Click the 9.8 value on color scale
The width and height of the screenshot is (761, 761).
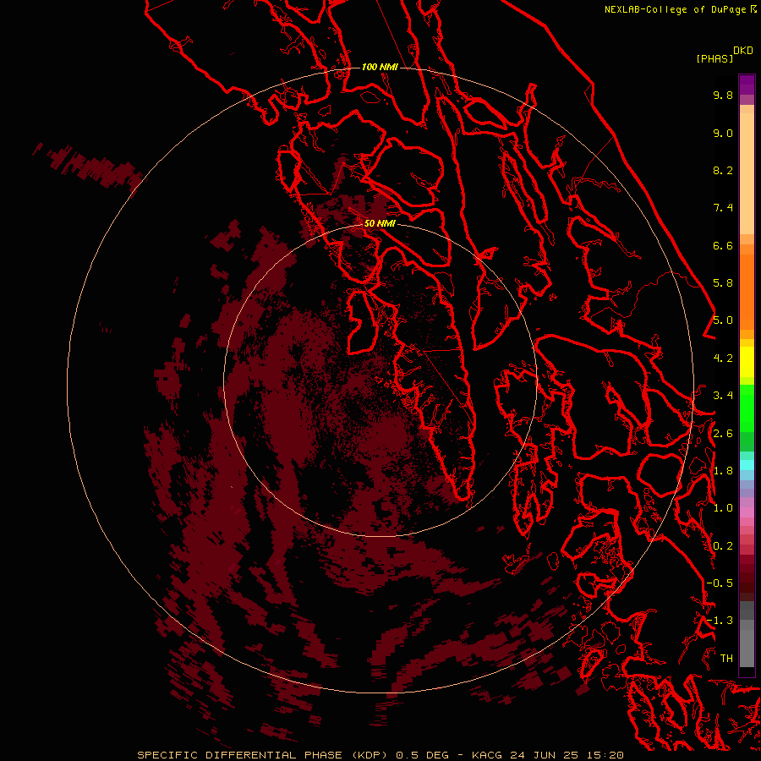[723, 95]
